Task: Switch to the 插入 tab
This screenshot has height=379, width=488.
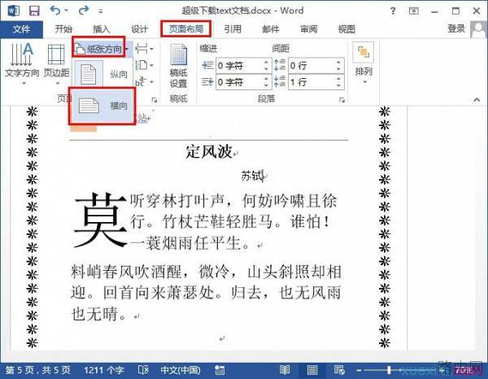Action: (x=102, y=29)
